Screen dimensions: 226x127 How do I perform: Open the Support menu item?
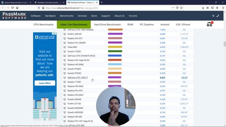106,16
